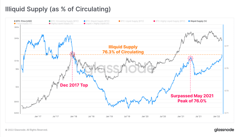Click the Surpassed May 2021 Peak annotation

[x=192, y=98]
